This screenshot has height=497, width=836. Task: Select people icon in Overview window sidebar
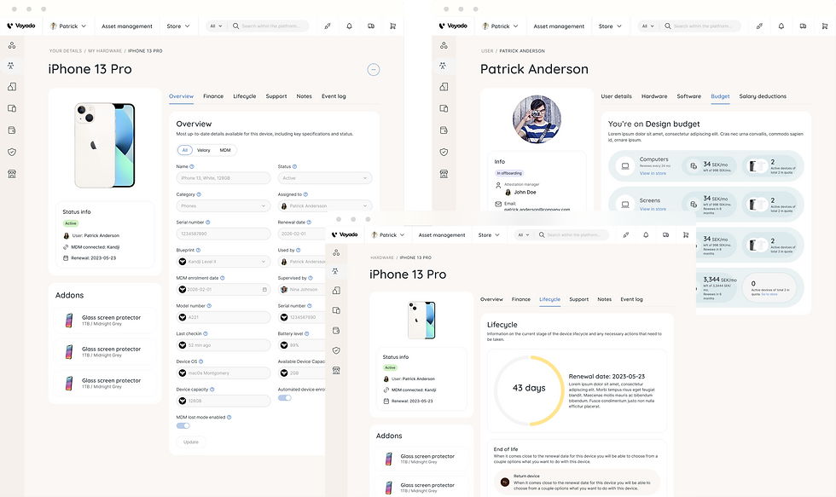[11, 66]
